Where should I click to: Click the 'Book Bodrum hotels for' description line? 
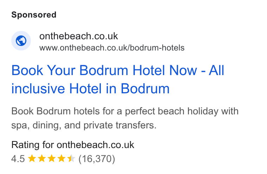click(x=125, y=111)
